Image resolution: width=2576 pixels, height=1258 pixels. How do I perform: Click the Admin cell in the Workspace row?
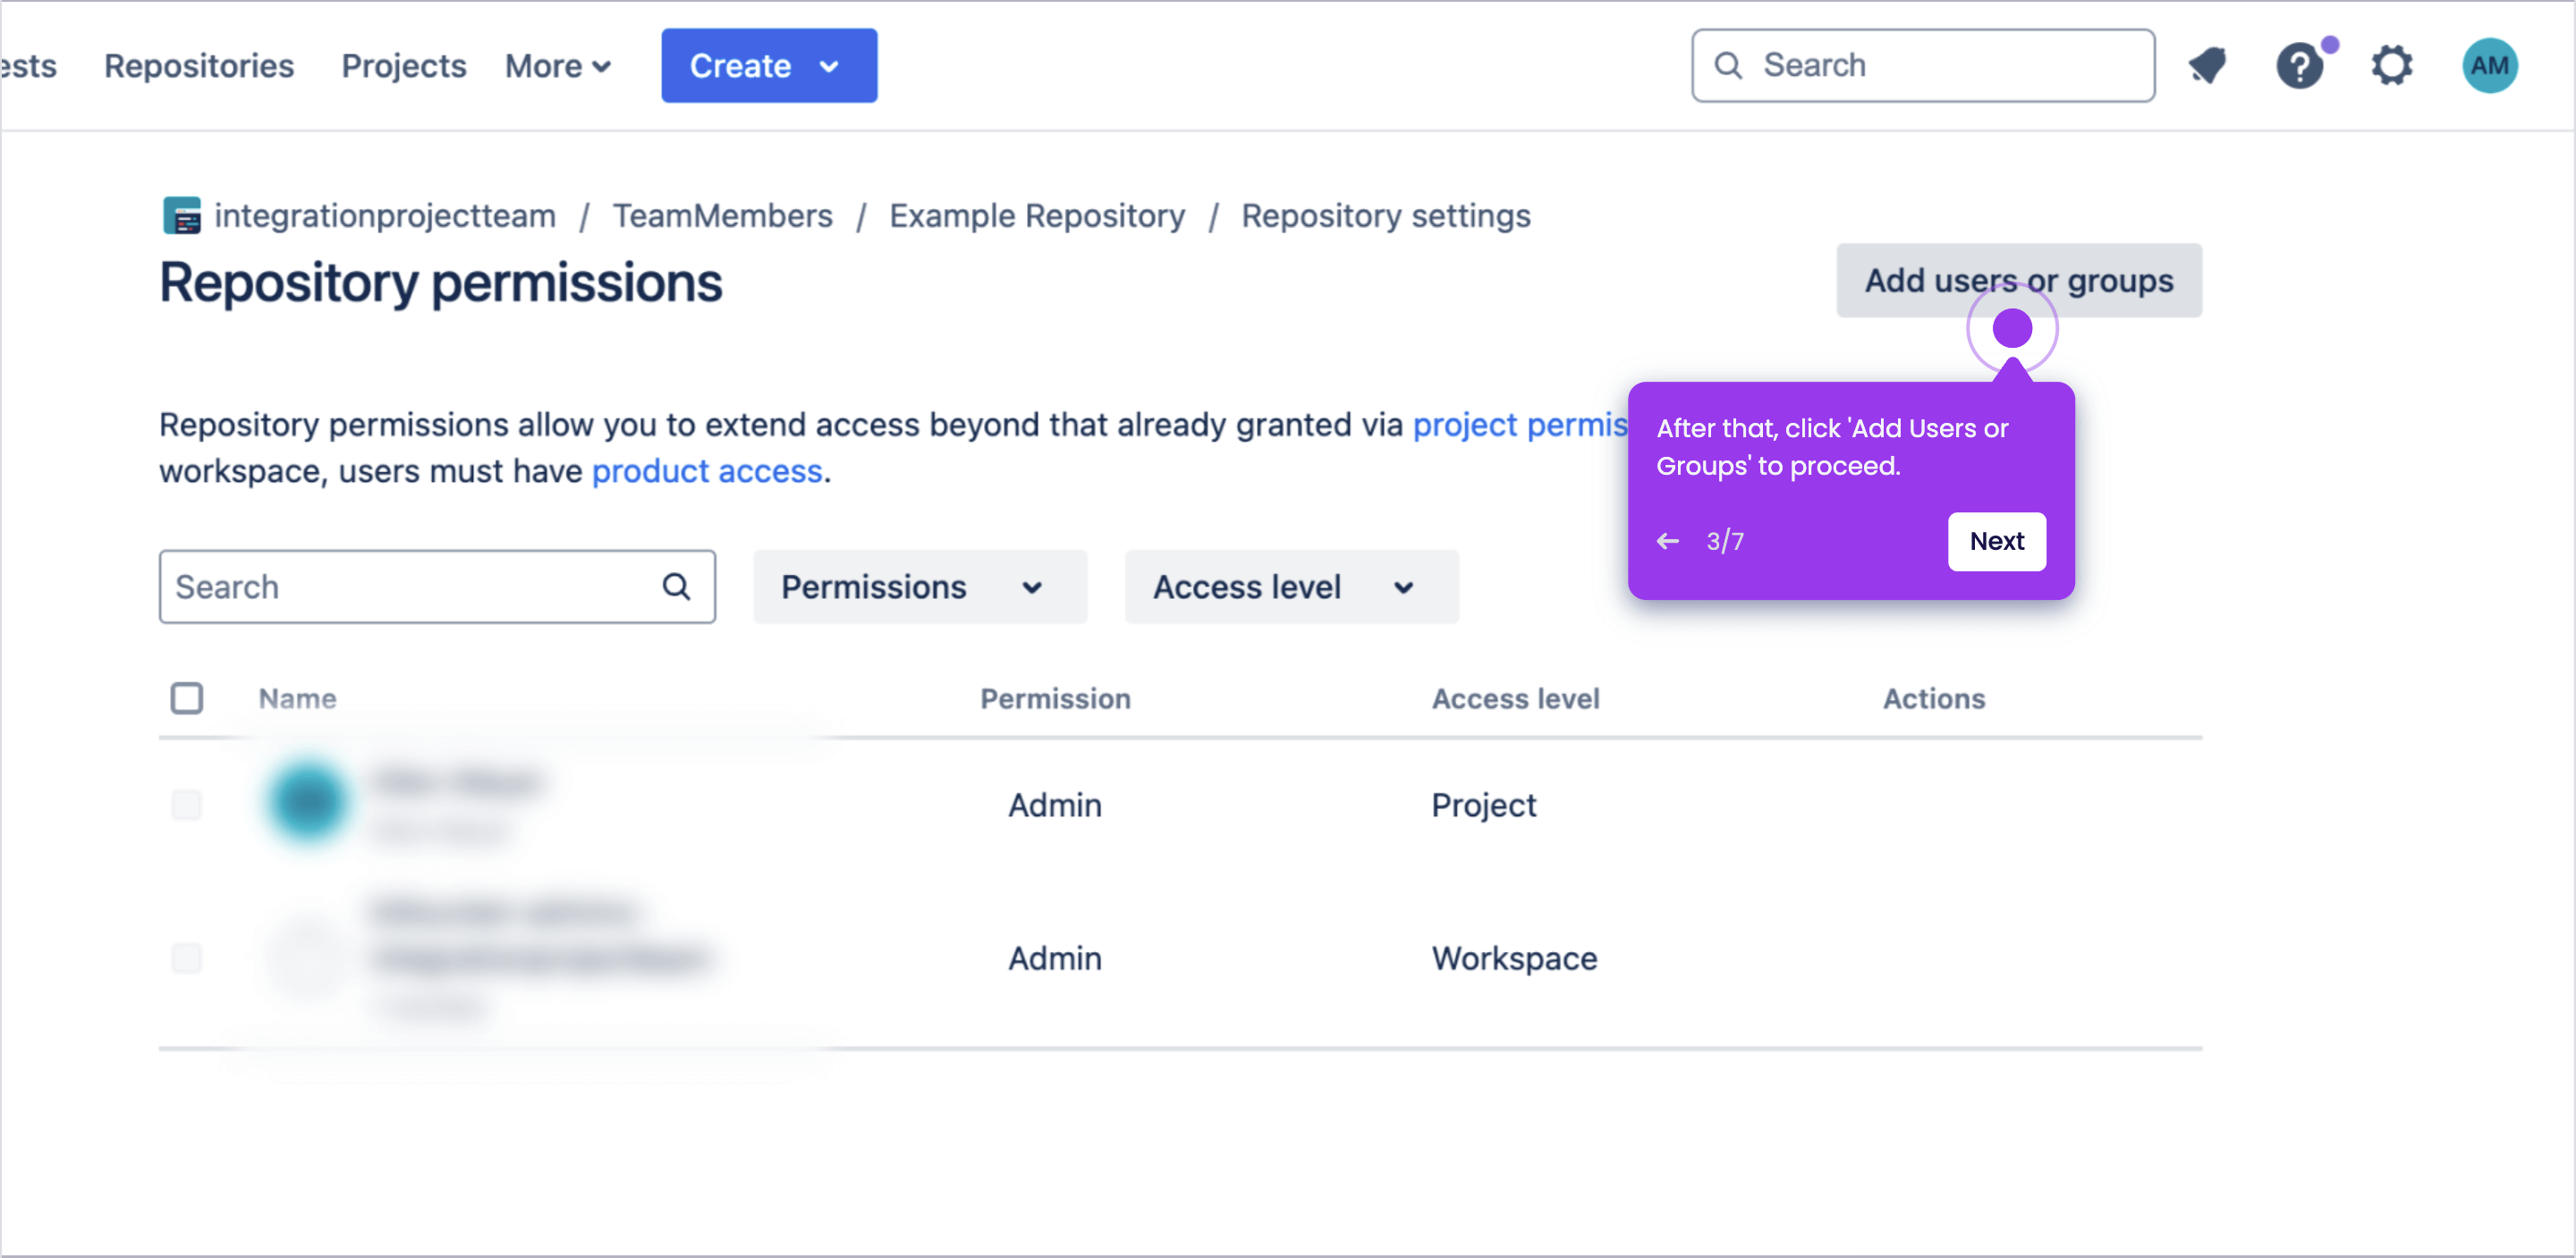point(1055,959)
